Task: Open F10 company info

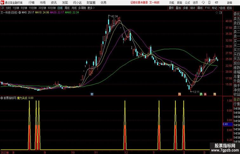Action: tap(207, 8)
